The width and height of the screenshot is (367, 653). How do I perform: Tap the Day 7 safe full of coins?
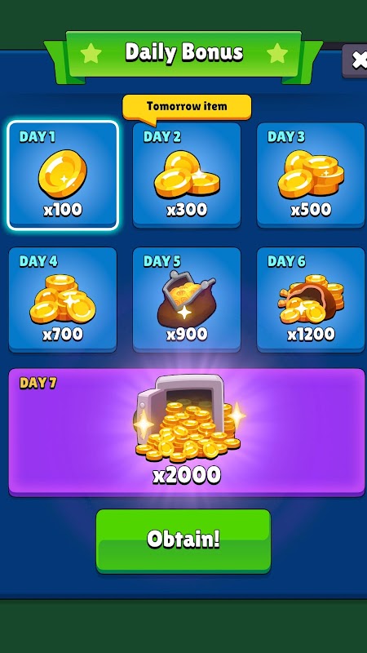pos(188,418)
